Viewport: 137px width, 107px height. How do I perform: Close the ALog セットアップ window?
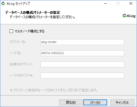[131, 4]
